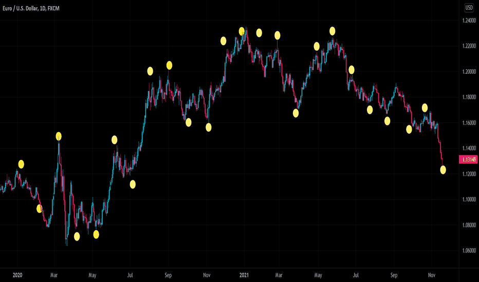479x282 pixels.
Task: Click the USD currency button on the price axis
Action: point(469,8)
